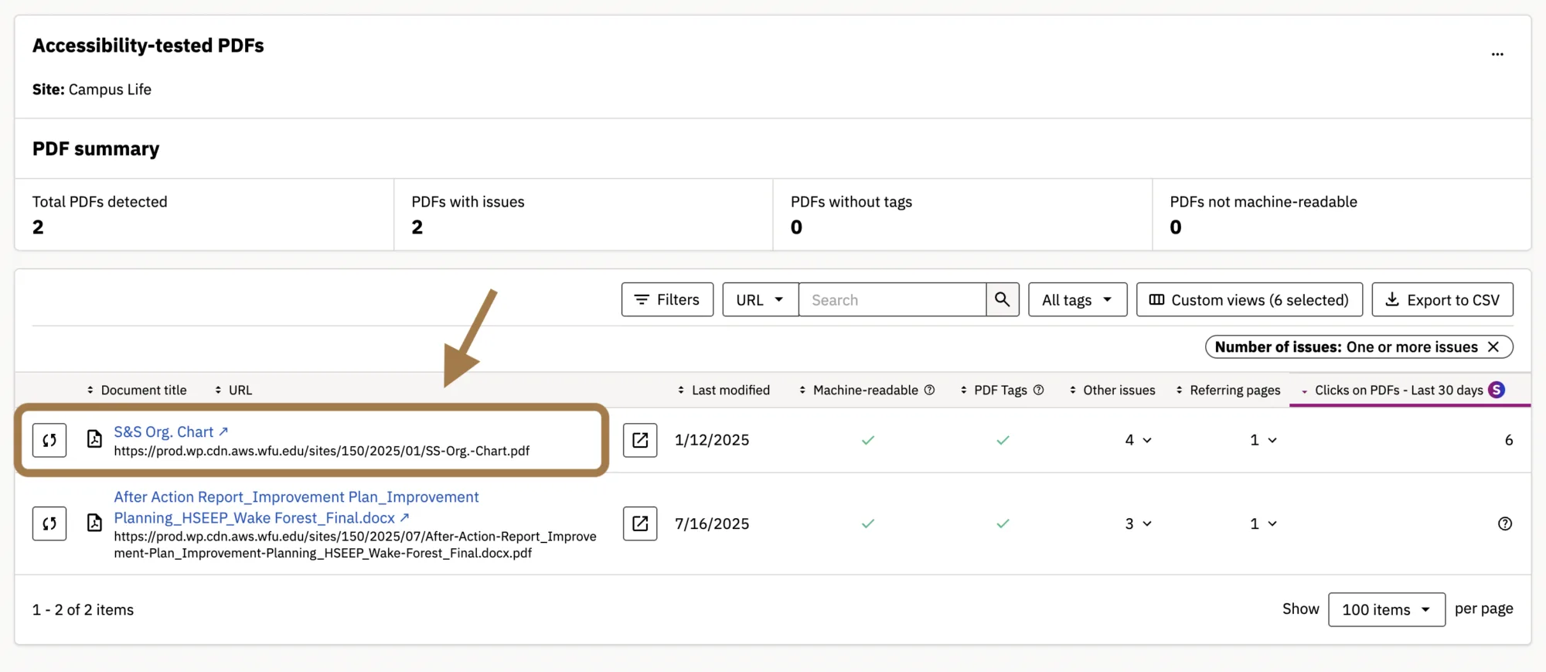Click the PDFs with issues count
This screenshot has width=1546, height=672.
tap(417, 227)
